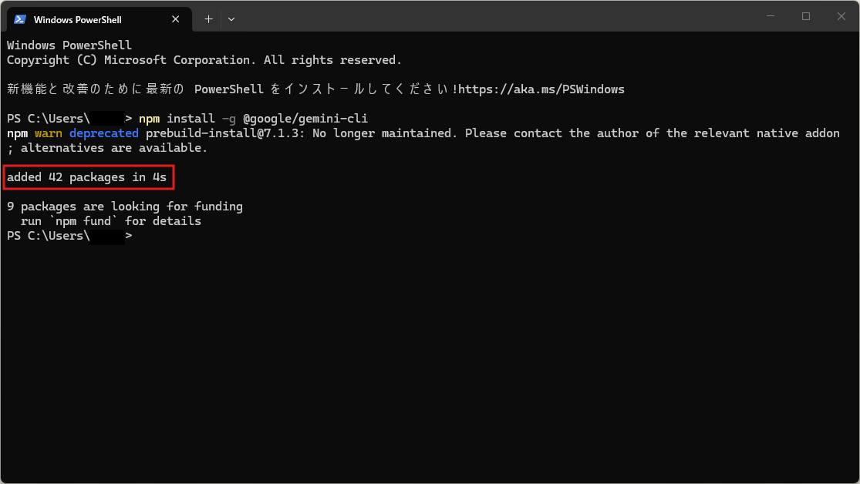Image resolution: width=860 pixels, height=484 pixels.
Task: Open the https://aka.ms/PSWindows link
Action: (541, 89)
